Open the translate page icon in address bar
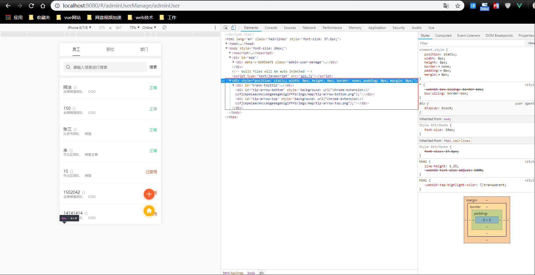This screenshot has height=275, width=535. click(x=446, y=6)
